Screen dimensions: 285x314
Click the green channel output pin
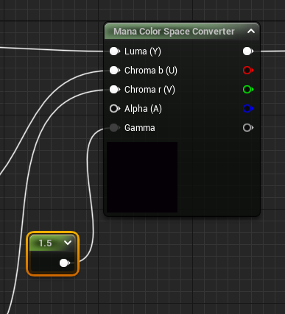[248, 90]
